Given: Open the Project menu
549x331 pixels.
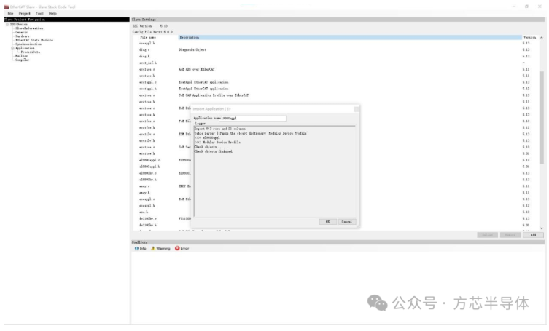Looking at the screenshot, I should pyautogui.click(x=25, y=13).
